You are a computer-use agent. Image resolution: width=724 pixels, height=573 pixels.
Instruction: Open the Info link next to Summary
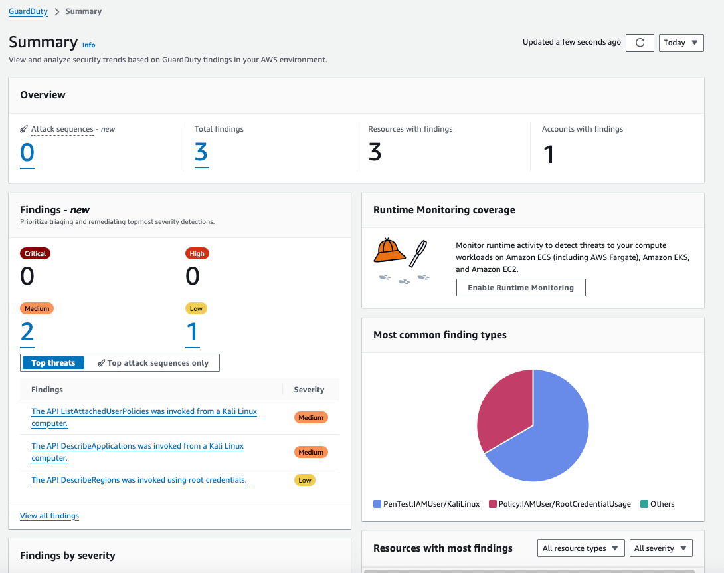88,45
